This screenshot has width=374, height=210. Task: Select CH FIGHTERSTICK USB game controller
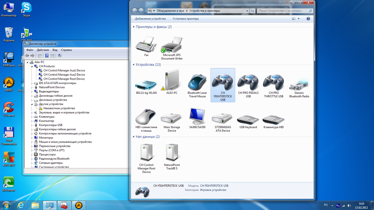pos(223,85)
